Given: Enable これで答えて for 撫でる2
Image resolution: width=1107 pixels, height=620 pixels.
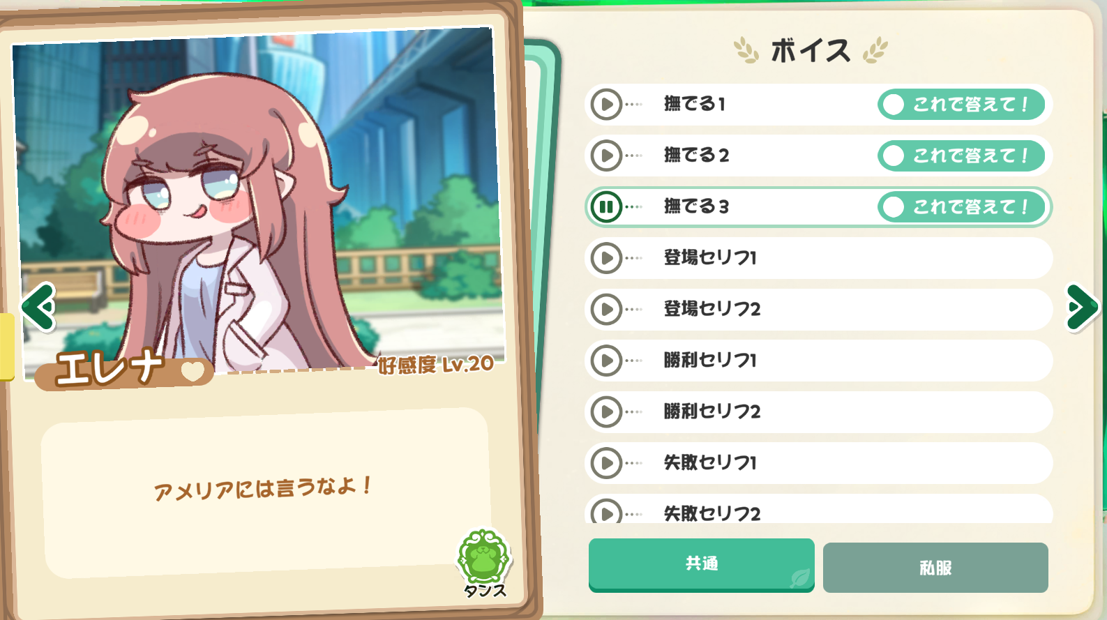Looking at the screenshot, I should [961, 156].
